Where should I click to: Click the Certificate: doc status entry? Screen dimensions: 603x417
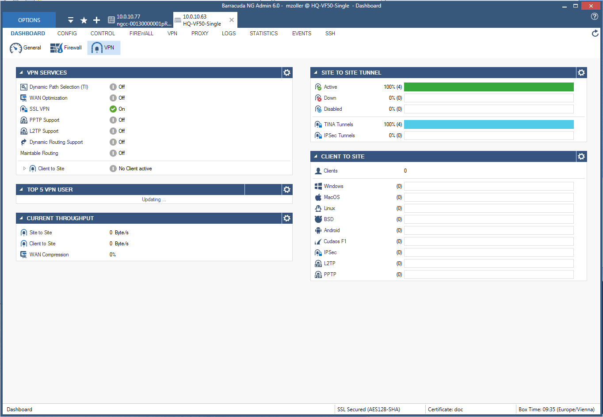click(x=446, y=409)
